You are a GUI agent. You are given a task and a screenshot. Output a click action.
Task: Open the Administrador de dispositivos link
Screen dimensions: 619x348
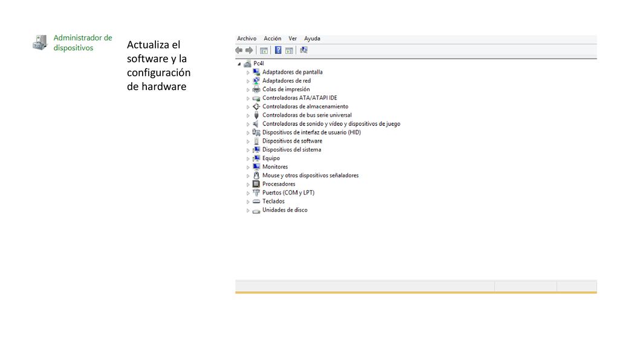(x=83, y=43)
